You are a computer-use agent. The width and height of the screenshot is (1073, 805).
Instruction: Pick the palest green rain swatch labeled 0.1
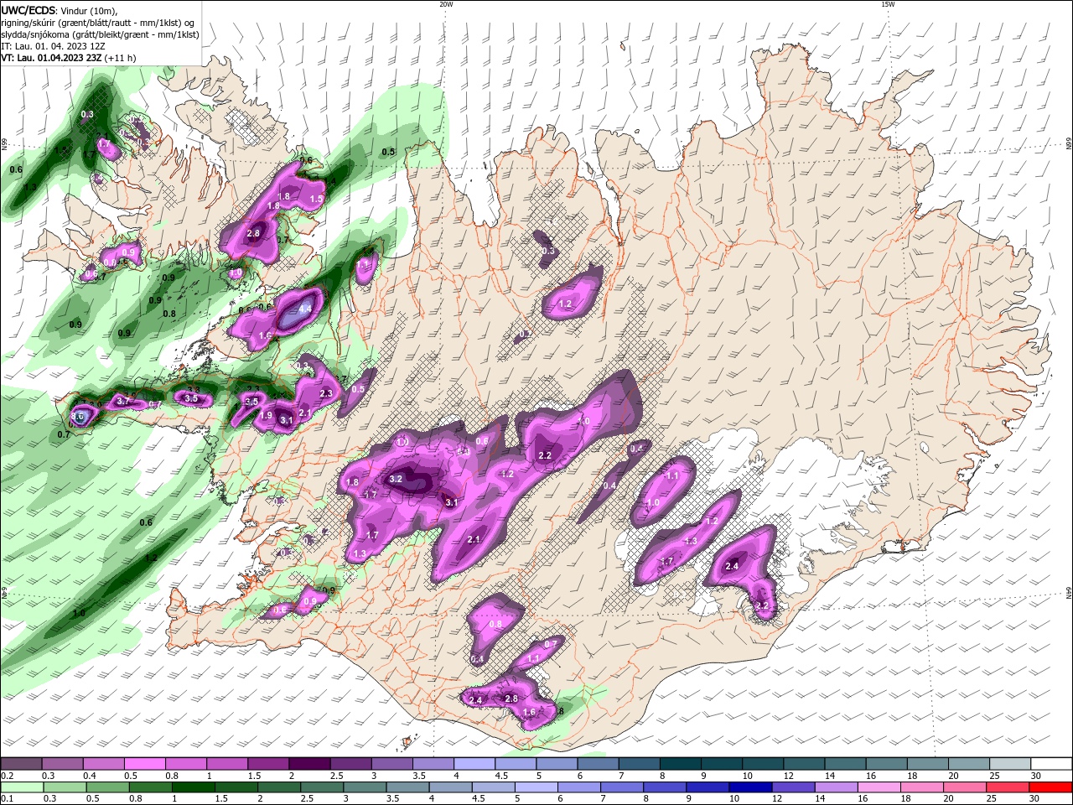23,787
